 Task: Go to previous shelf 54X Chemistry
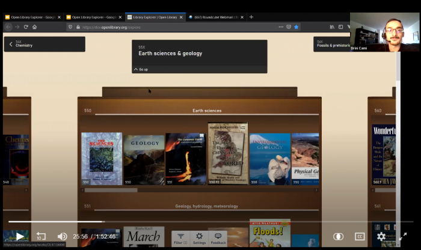click(x=44, y=44)
